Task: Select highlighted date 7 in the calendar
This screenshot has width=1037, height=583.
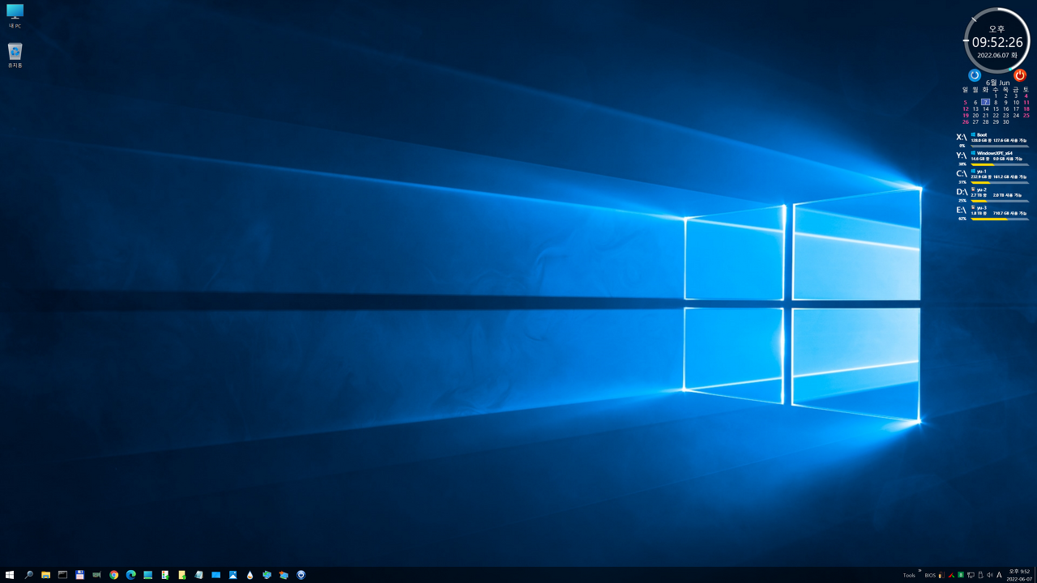Action: [x=985, y=102]
